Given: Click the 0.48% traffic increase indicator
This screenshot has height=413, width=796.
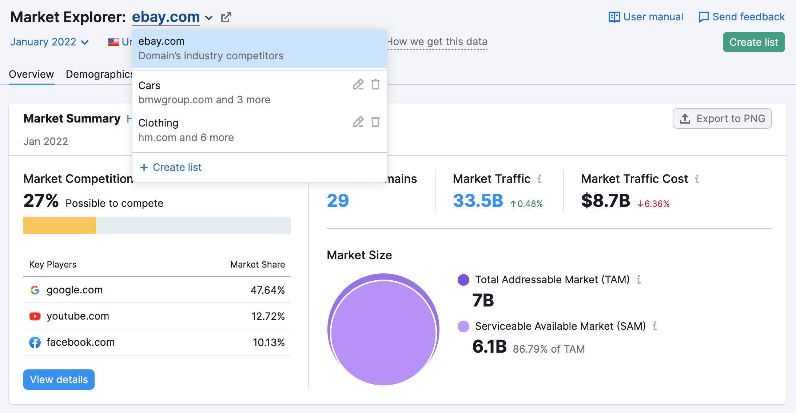Looking at the screenshot, I should pos(526,204).
